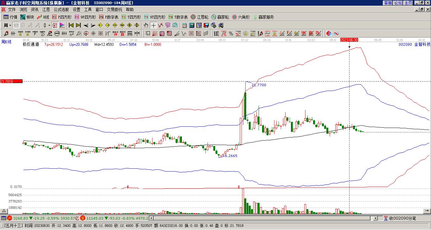431x230 pixels.
Task: Open the 9P四方形 tool
Action: coord(85,17)
